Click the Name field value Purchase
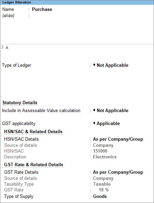 coord(42,9)
